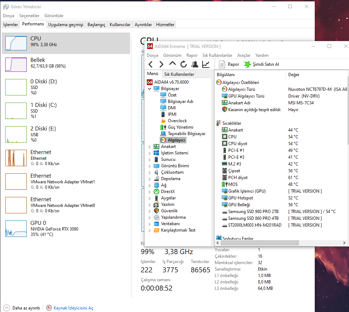Image resolution: width=349 pixels, height=312 pixels.
Task: Open the user favorites silhouette icon
Action: pyautogui.click(x=195, y=64)
